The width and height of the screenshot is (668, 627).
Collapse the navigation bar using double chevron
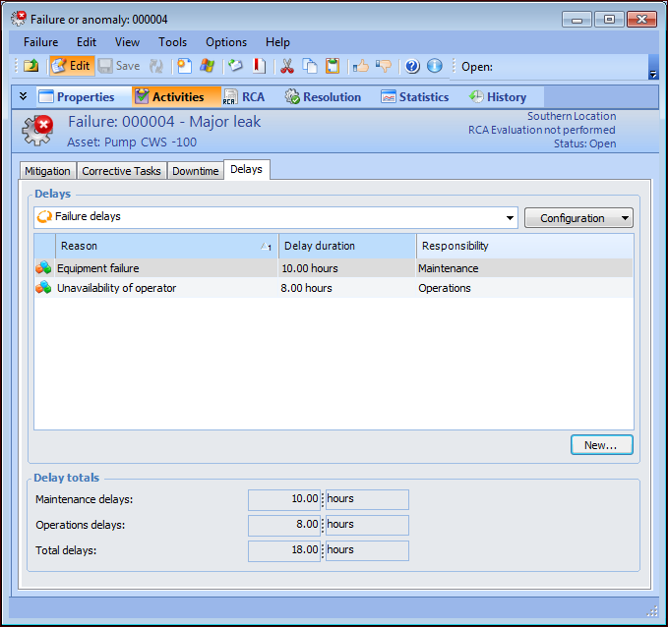click(23, 96)
